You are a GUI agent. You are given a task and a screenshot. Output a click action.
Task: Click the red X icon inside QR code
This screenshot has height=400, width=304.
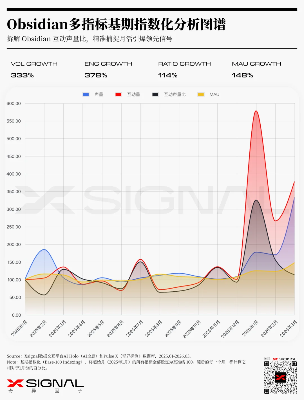pos(280,377)
